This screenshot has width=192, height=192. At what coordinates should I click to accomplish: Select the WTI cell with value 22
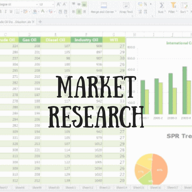click(x=114, y=174)
